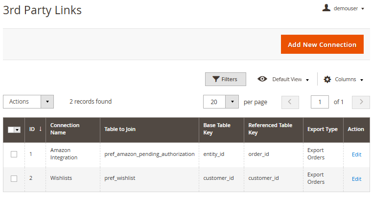Screen dimensions: 372x197
Task: Select the Wishlists row checkbox
Action: [x=14, y=178]
